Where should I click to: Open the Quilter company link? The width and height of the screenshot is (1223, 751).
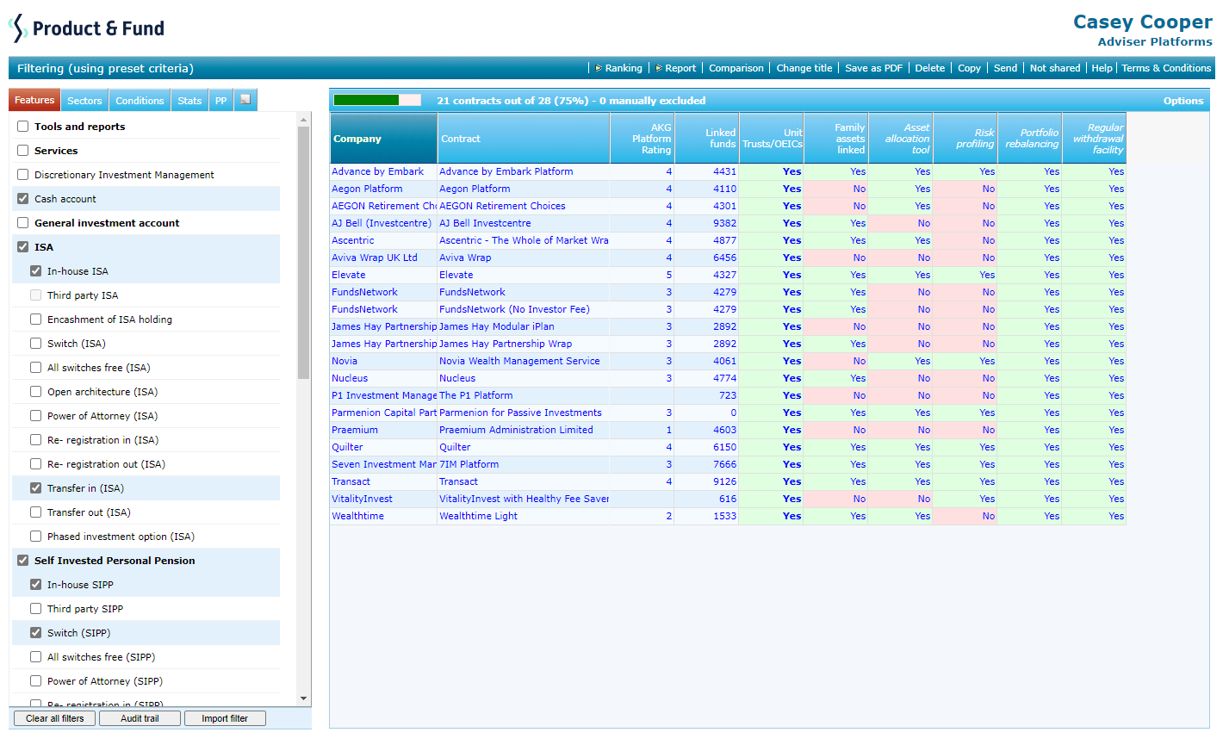[347, 447]
